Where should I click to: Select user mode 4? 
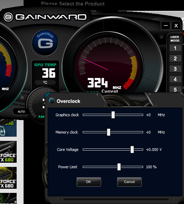click(x=175, y=79)
